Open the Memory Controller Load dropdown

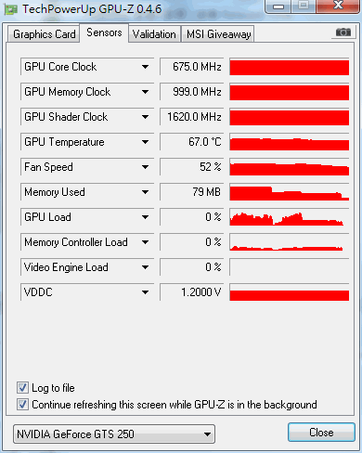pyautogui.click(x=145, y=242)
